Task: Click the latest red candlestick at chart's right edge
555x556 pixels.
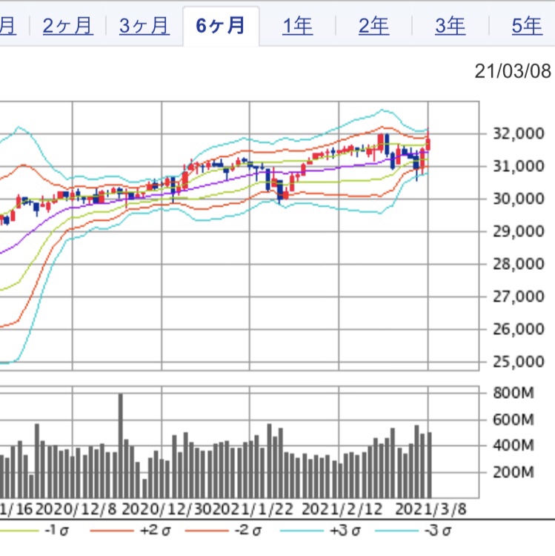Action: (x=428, y=144)
